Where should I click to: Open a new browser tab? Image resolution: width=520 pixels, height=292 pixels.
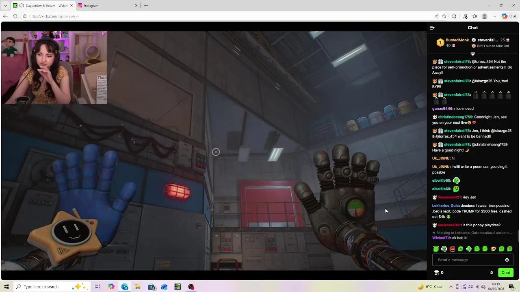146,6
